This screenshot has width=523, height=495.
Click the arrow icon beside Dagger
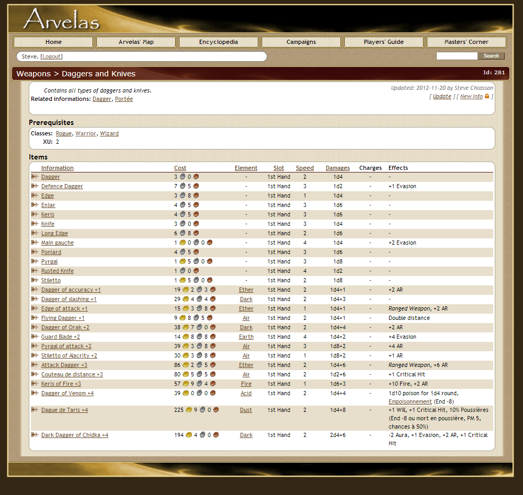coord(35,177)
